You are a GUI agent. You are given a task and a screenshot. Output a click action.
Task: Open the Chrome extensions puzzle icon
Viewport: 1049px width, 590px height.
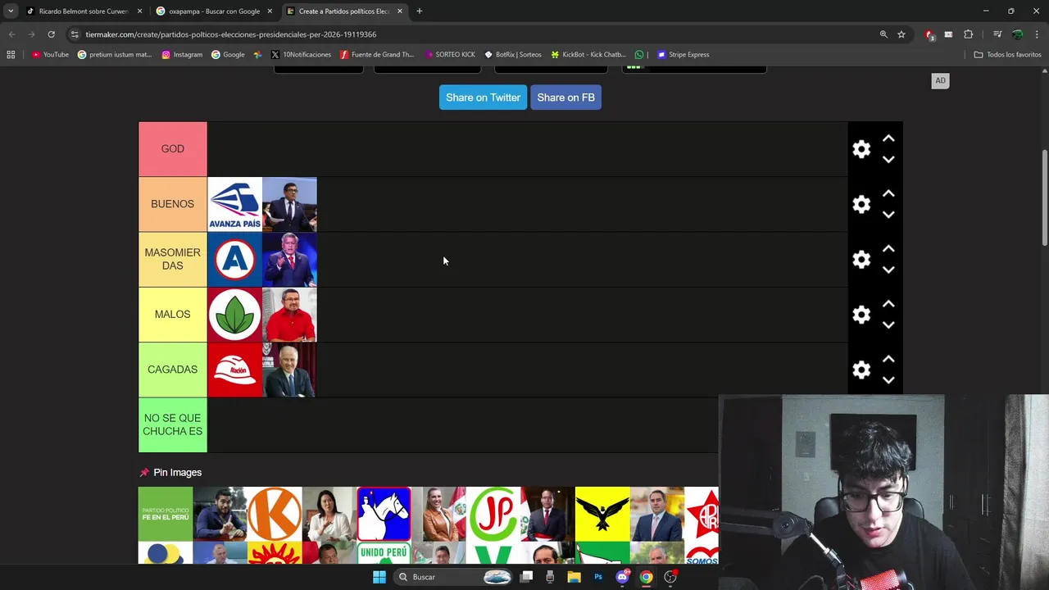969,34
